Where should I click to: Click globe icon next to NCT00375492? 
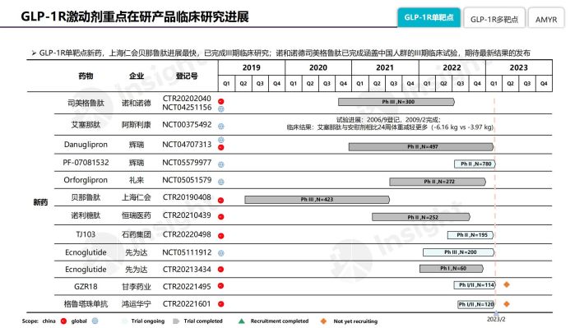pos(221,127)
